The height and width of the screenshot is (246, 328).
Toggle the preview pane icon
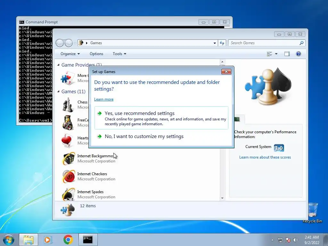(287, 54)
